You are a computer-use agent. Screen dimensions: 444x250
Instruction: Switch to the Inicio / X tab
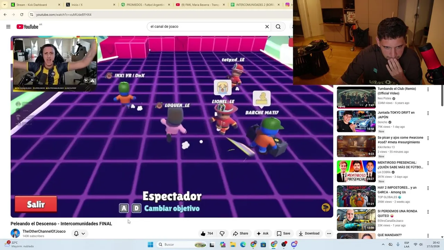pyautogui.click(x=90, y=5)
